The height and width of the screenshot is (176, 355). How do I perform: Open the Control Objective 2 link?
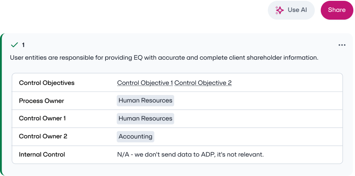coord(203,83)
